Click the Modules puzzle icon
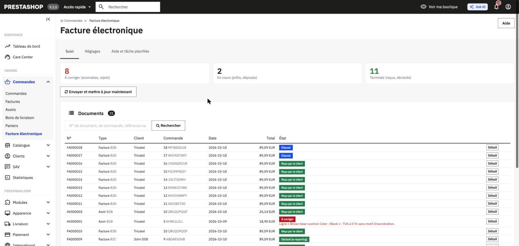The image size is (519, 246). [x=7, y=203]
